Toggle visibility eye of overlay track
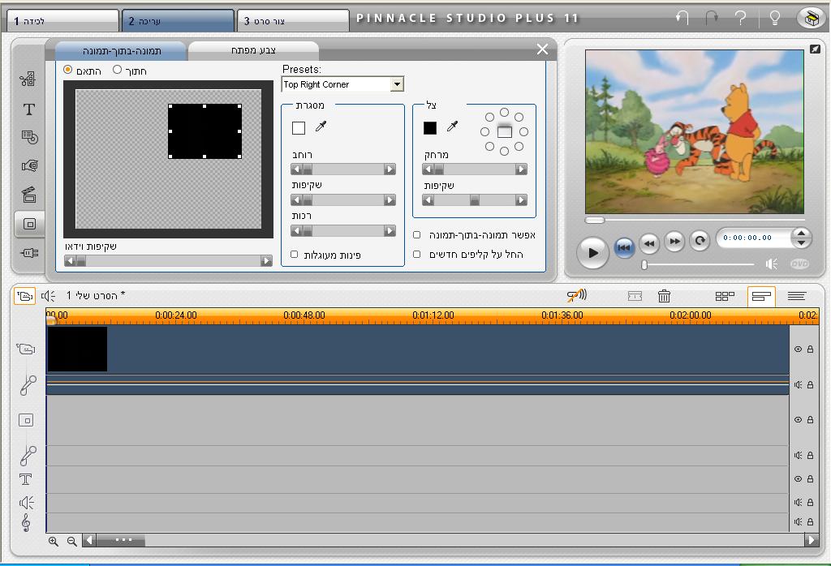Screen dimensions: 831x566 tap(798, 419)
